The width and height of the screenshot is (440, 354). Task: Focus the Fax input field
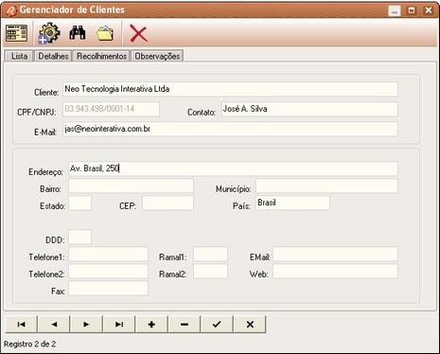coord(108,288)
